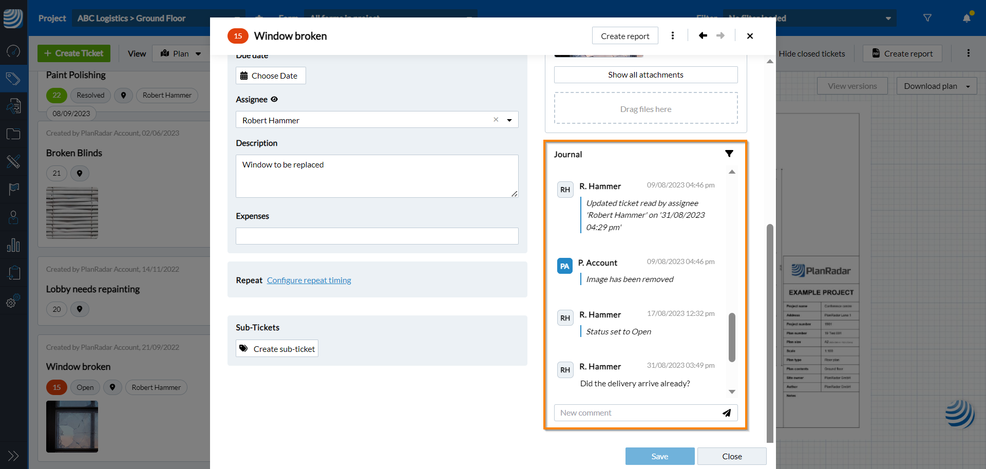986x469 pixels.
Task: Open the Plan view dropdown
Action: pos(181,53)
